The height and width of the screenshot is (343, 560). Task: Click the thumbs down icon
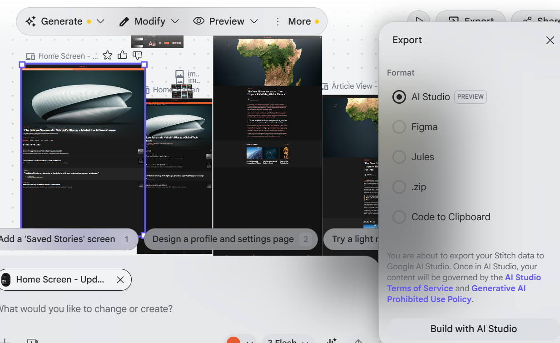pyautogui.click(x=137, y=55)
